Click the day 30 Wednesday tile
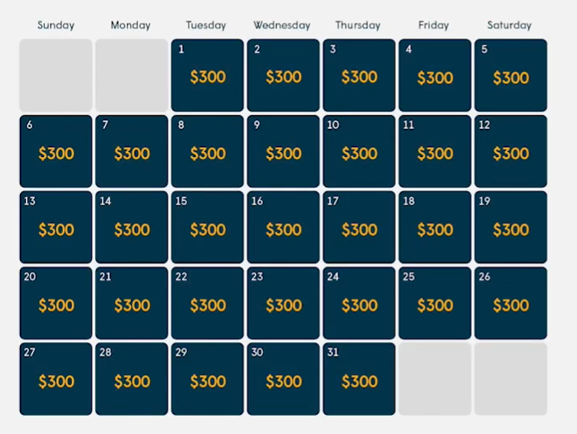 point(284,379)
